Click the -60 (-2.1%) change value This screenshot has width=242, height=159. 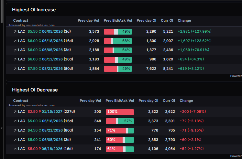pyautogui.click(x=191, y=140)
